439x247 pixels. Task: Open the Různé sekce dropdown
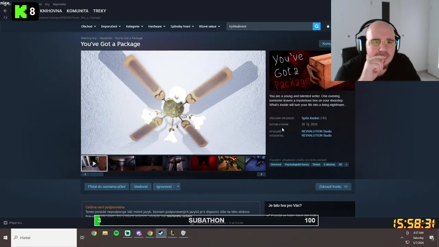(x=210, y=26)
